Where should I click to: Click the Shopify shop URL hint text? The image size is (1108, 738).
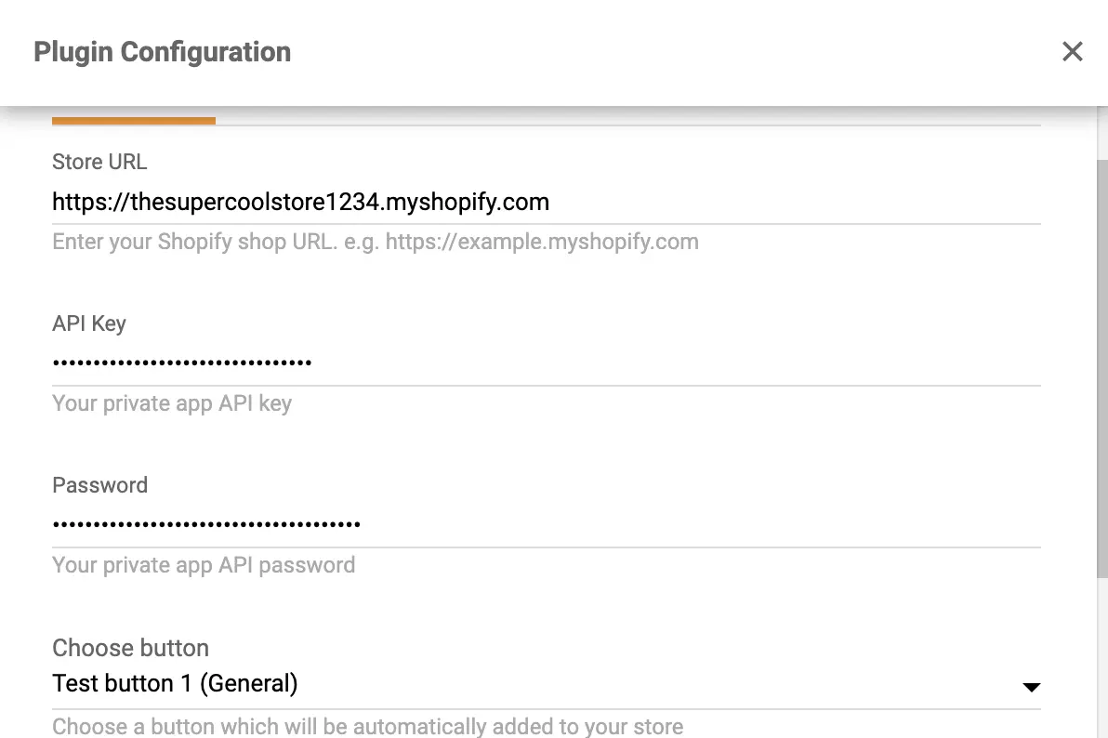pos(375,242)
